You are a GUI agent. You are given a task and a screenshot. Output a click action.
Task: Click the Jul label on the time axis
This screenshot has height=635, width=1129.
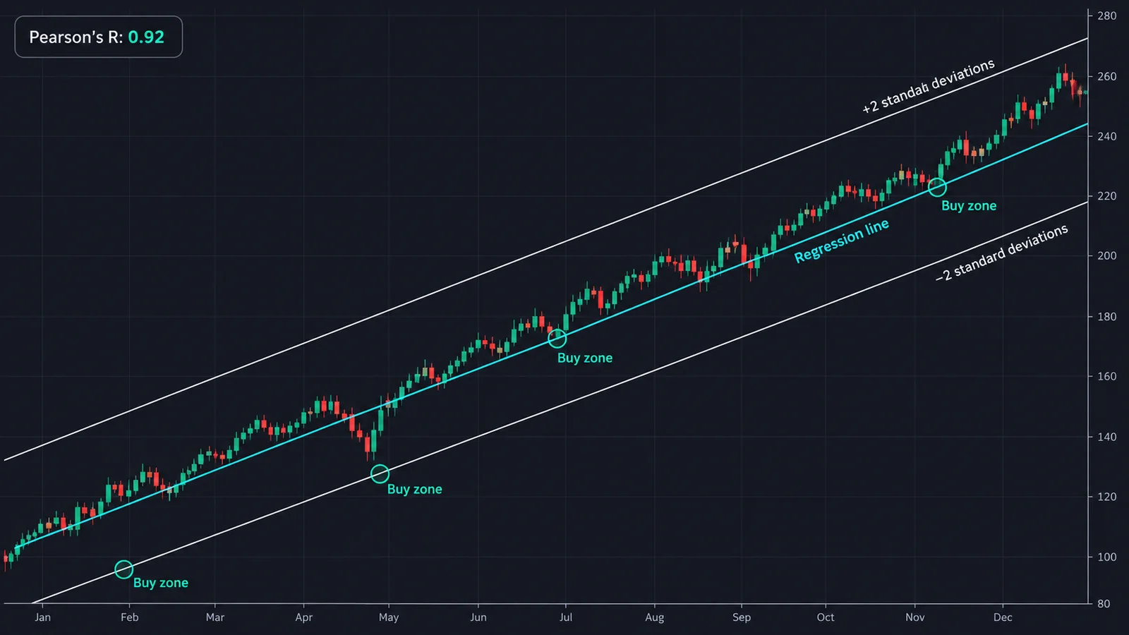566,617
